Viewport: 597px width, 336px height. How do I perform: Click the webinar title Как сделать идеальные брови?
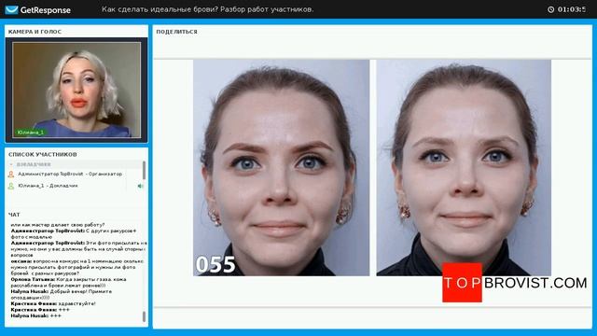[x=207, y=9]
